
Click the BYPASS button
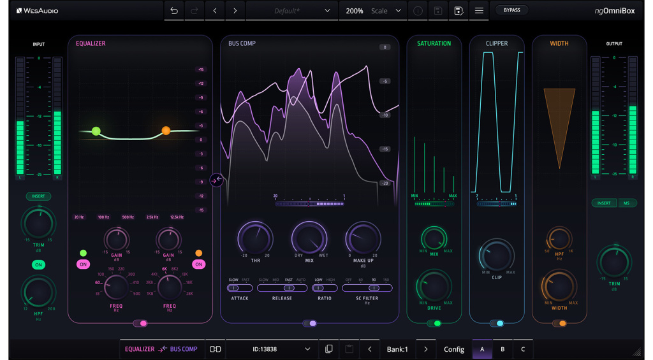pos(512,10)
